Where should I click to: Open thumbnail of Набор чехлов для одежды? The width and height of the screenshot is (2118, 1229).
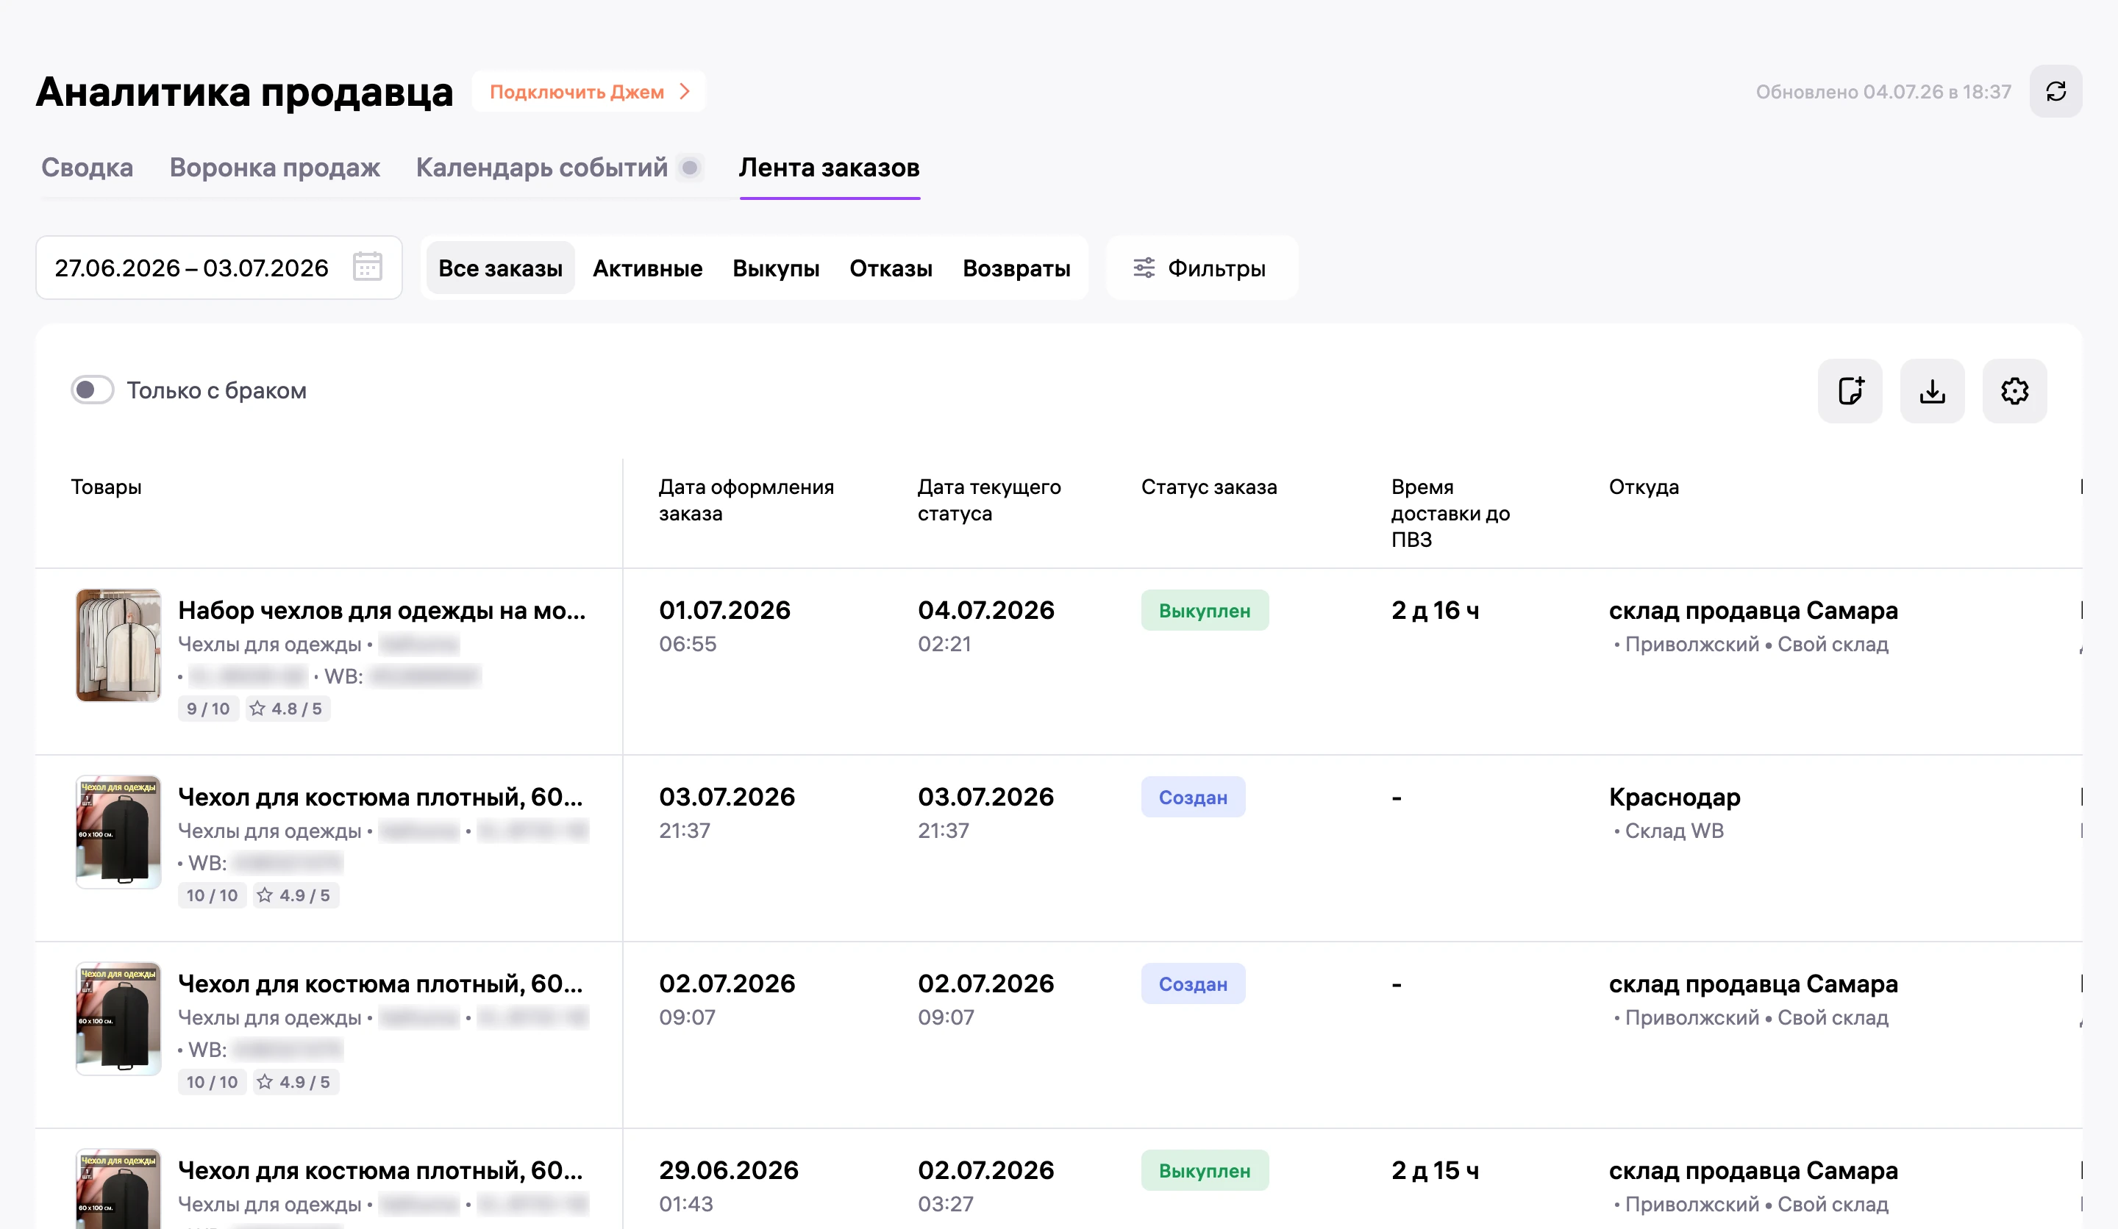point(118,645)
